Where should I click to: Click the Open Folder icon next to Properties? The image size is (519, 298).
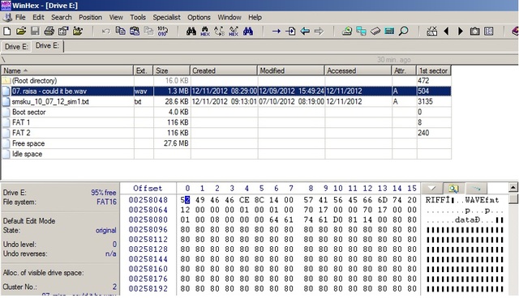click(78, 31)
